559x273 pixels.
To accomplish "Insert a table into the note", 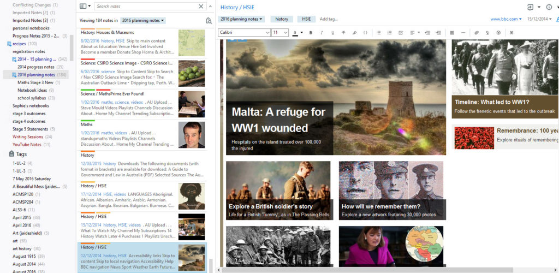I will click(x=452, y=33).
